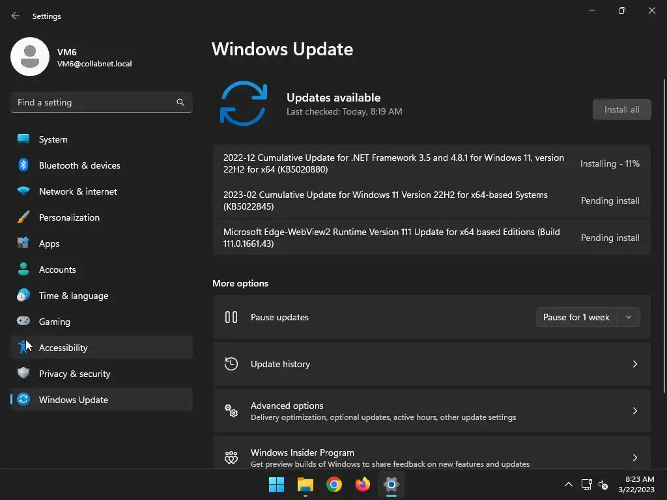Launch Firefox from taskbar
Screen dimensions: 667x500
362,484
